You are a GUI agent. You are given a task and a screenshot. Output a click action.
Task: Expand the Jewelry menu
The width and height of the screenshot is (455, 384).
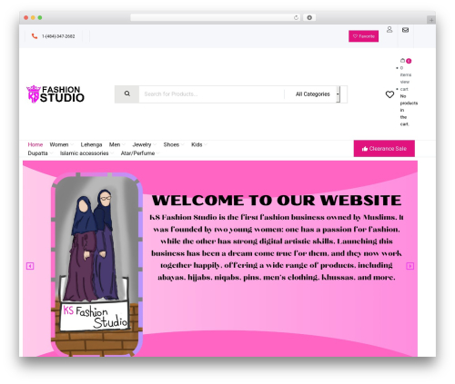click(x=144, y=144)
